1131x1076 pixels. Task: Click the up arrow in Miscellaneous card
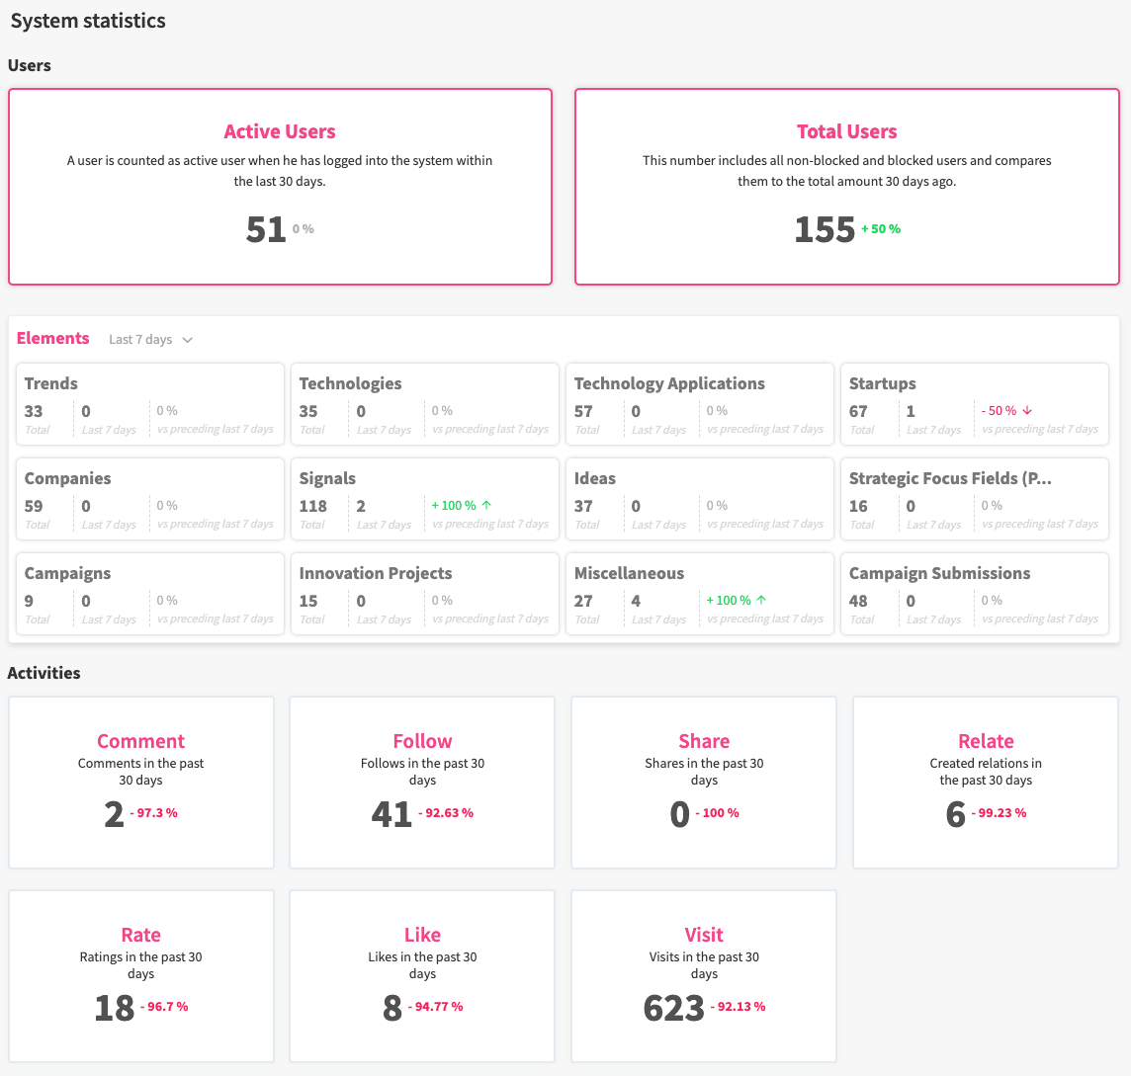(761, 600)
